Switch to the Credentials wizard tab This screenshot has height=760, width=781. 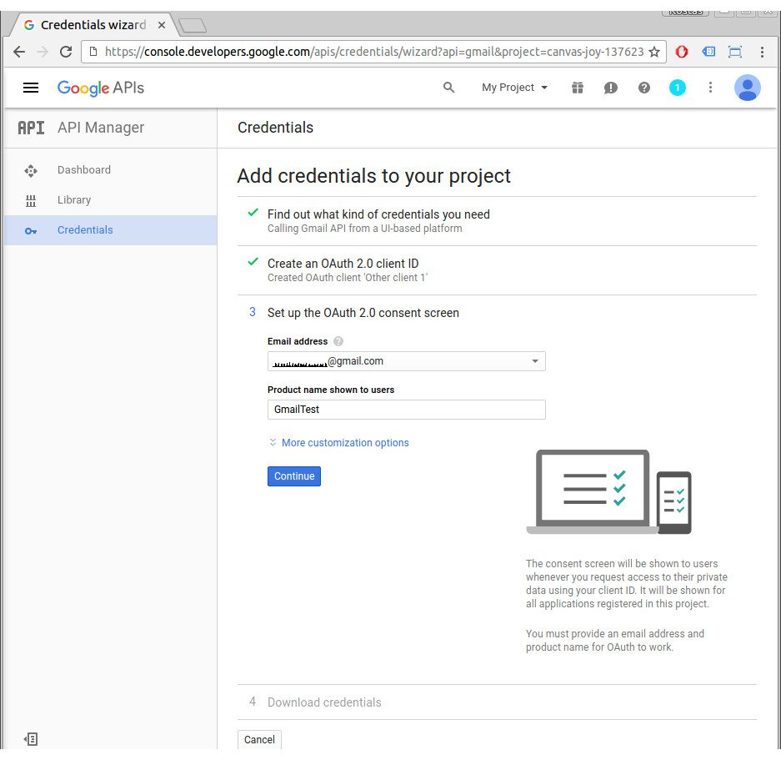click(93, 25)
